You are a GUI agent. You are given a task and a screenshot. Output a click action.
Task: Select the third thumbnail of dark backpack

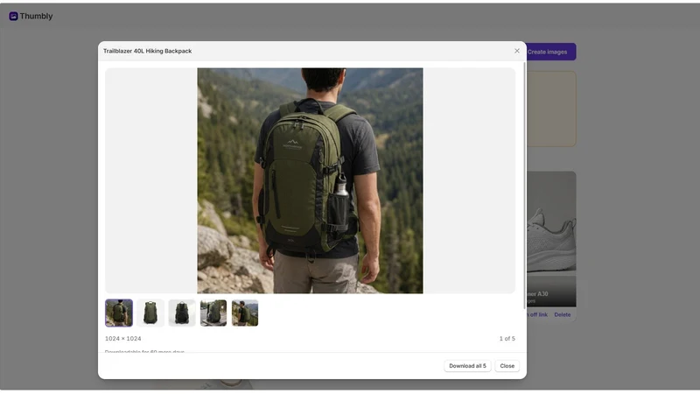(182, 313)
